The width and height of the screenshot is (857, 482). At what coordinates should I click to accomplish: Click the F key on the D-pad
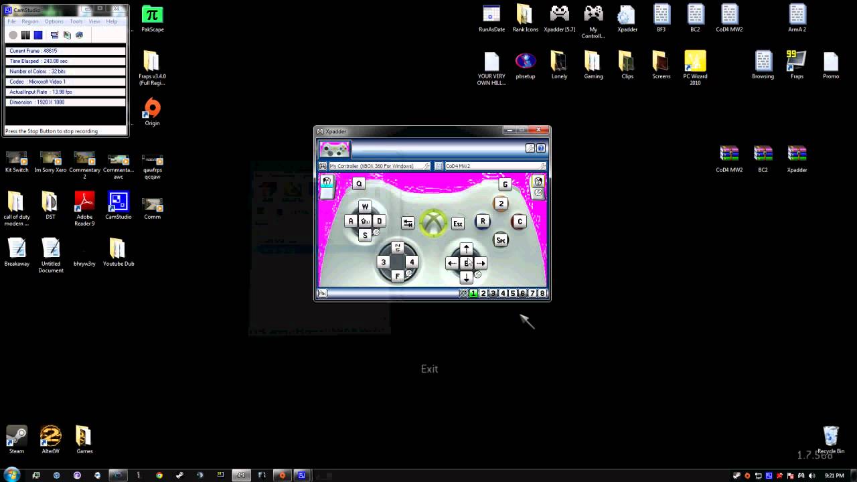pos(397,276)
